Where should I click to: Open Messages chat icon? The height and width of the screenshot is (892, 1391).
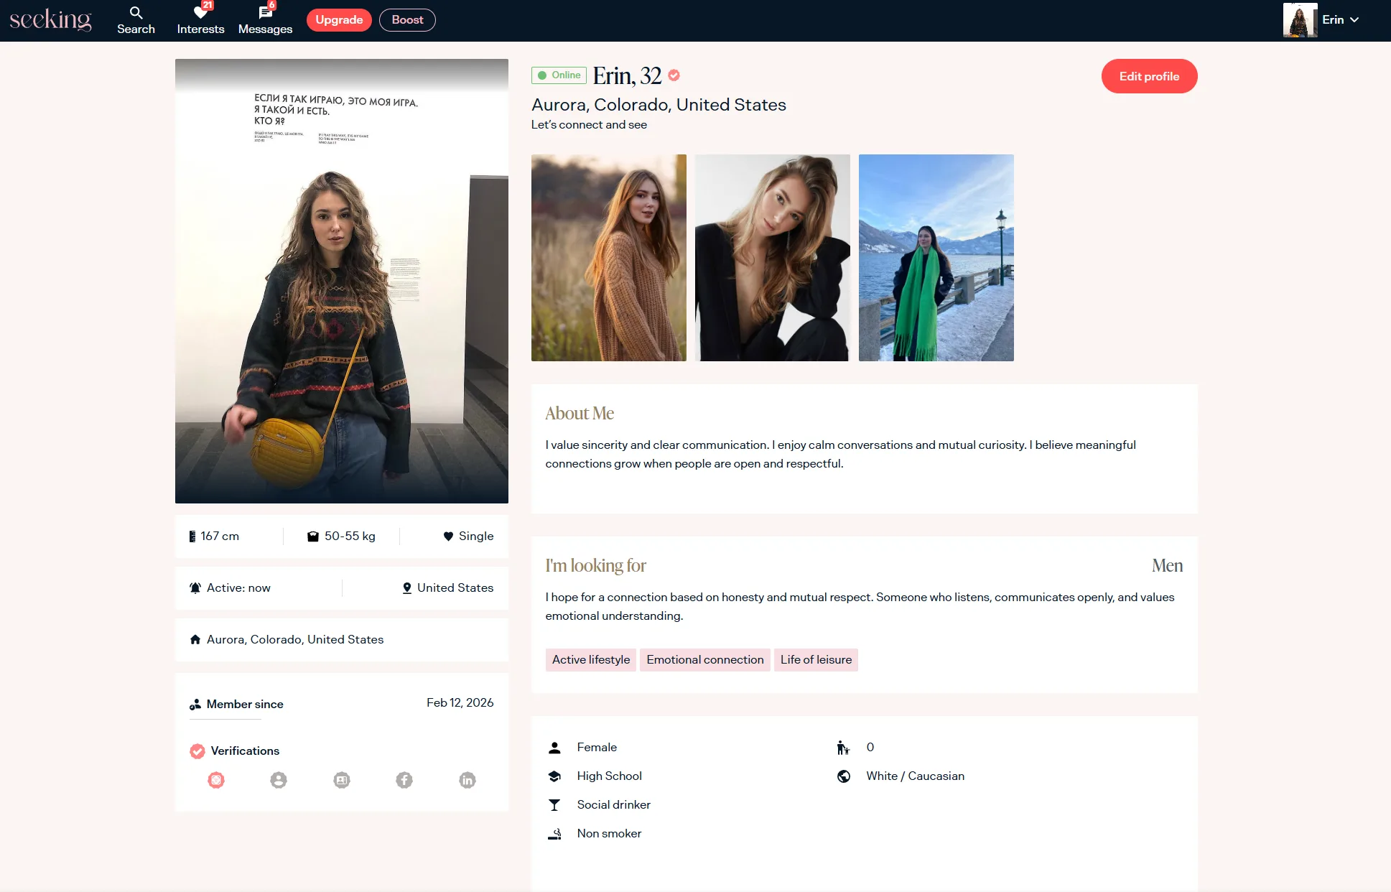pos(265,13)
